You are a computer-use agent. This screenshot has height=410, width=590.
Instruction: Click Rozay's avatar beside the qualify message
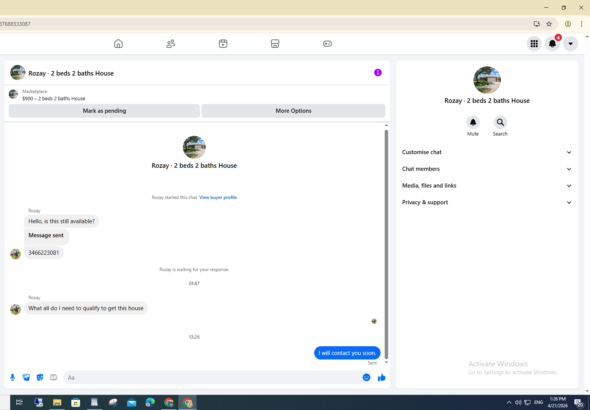pyautogui.click(x=16, y=309)
